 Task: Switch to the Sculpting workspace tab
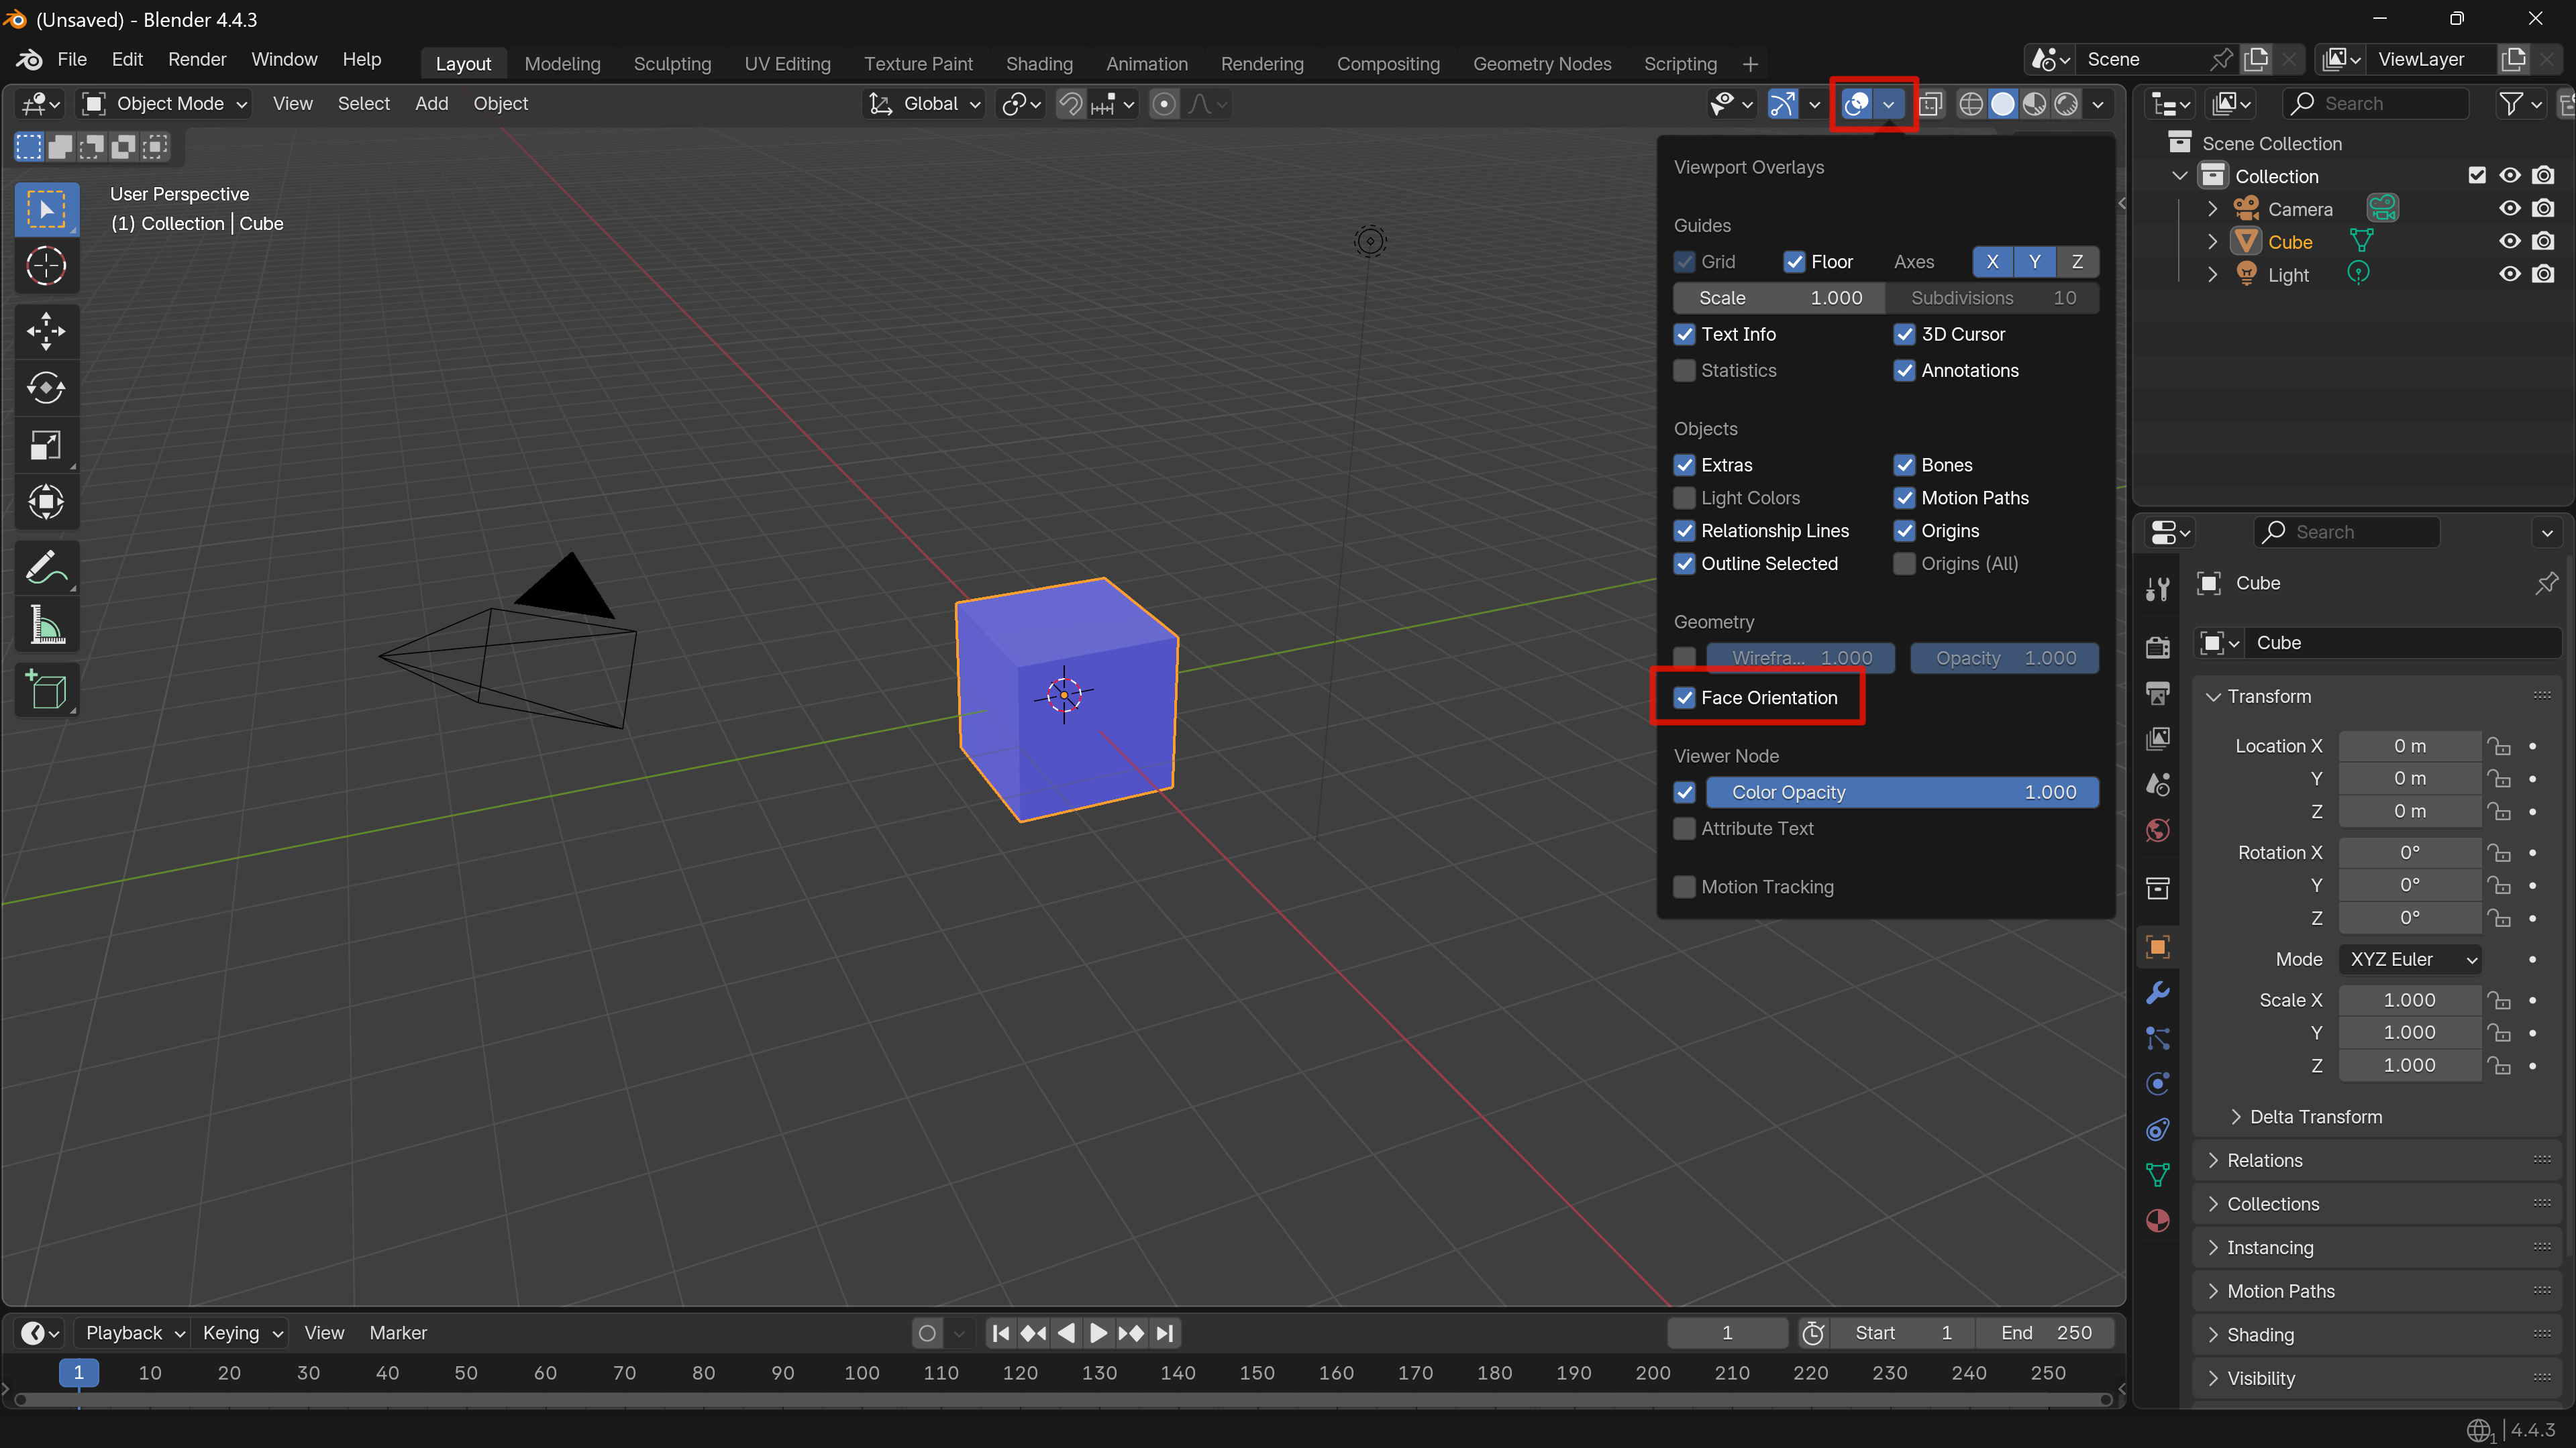tap(672, 64)
